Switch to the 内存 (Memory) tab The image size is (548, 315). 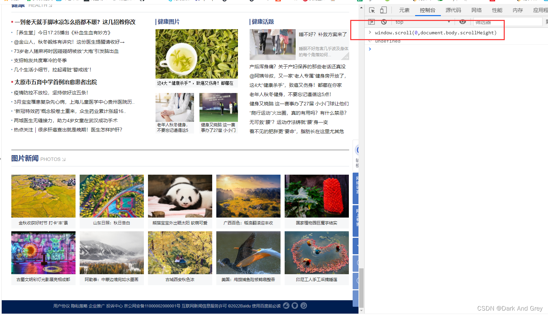point(518,10)
